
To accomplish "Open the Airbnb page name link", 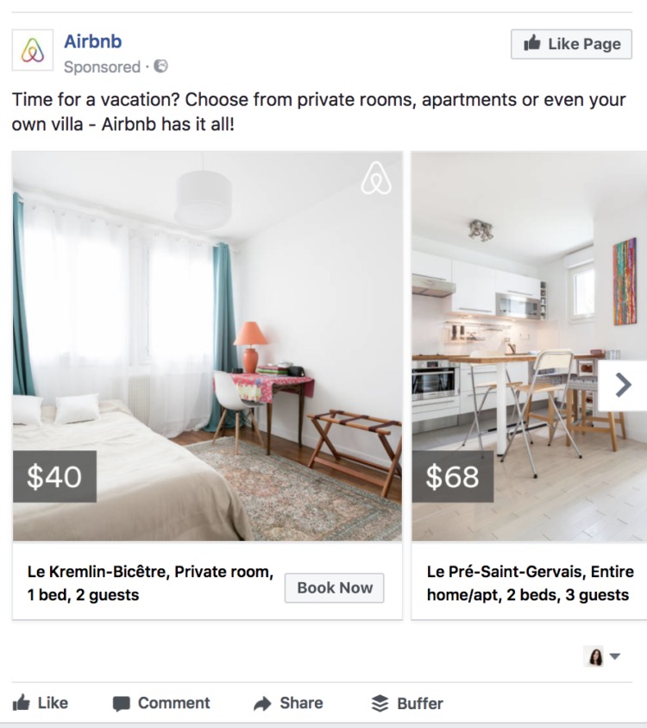I will click(x=93, y=41).
